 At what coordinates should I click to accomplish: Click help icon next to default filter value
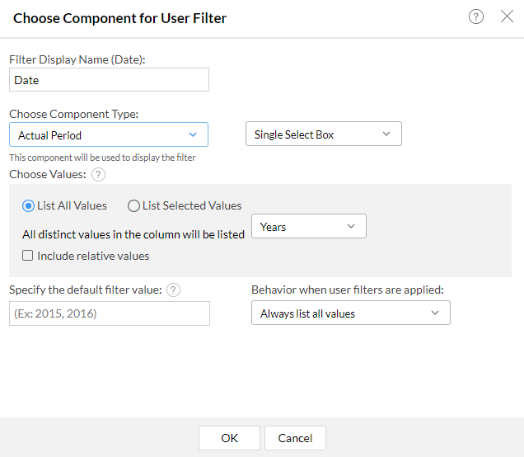(173, 290)
